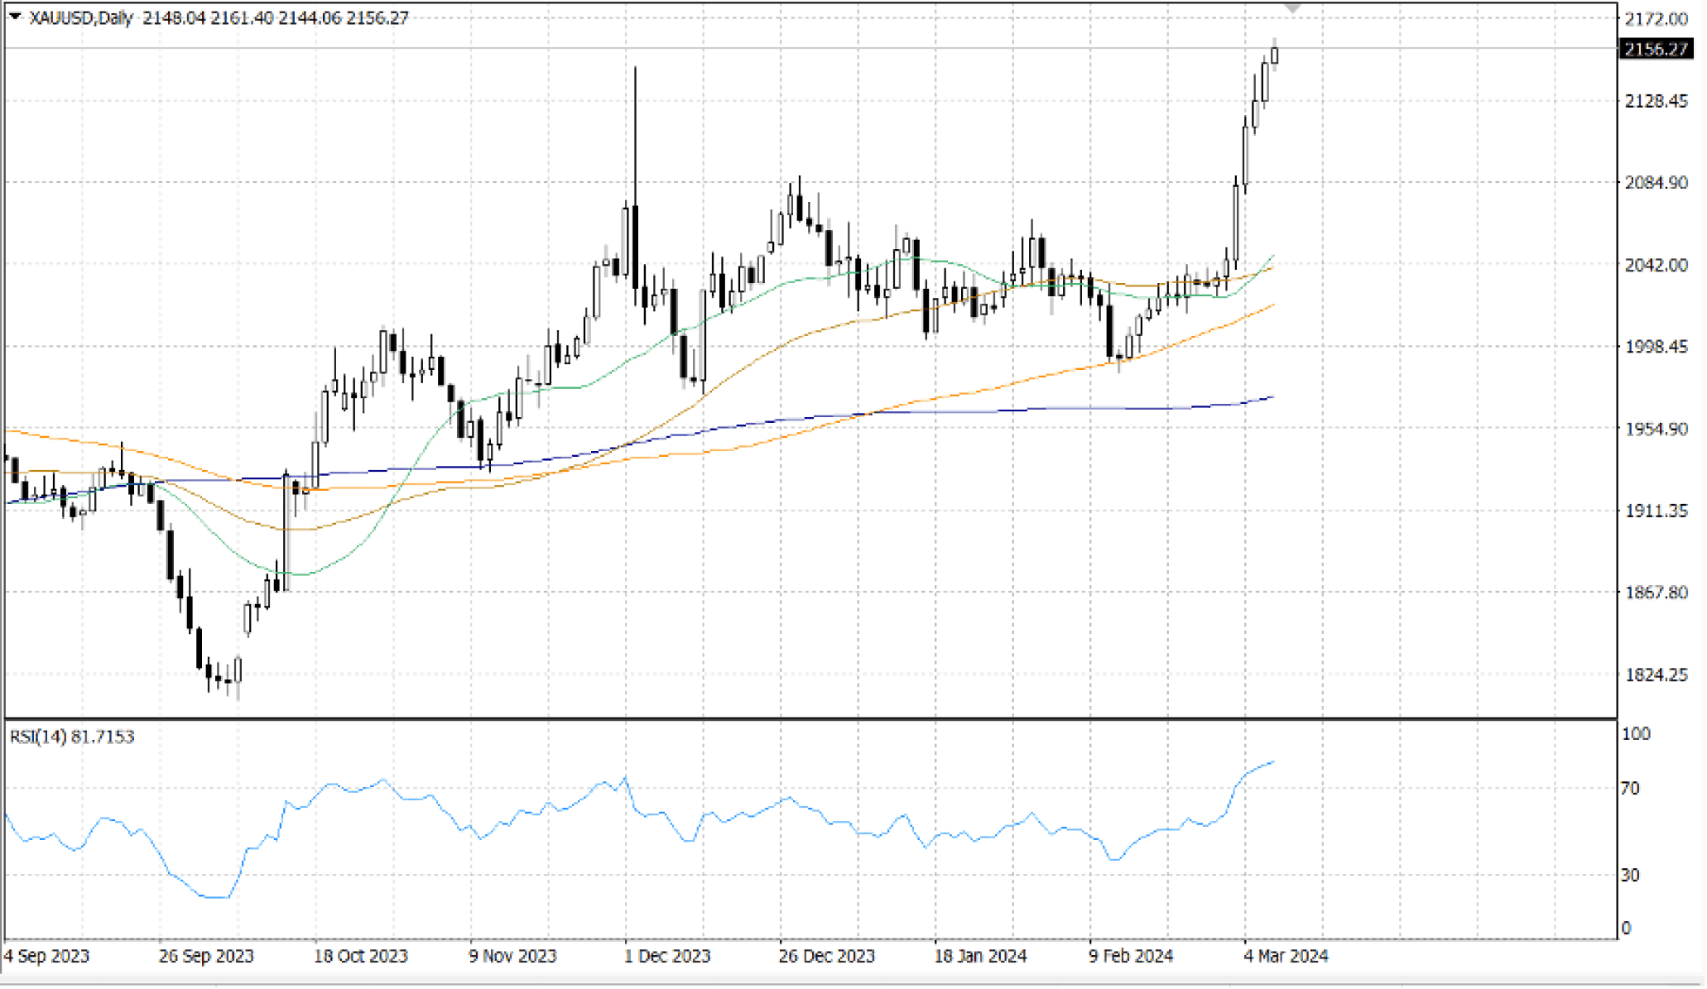Click the gray chart shift marker triangle

[1292, 8]
